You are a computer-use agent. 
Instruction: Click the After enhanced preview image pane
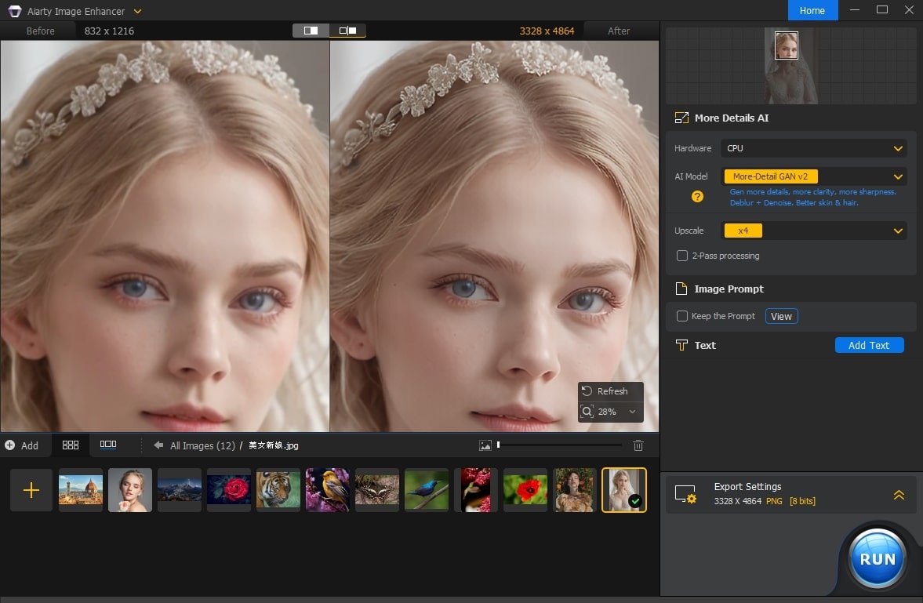pyautogui.click(x=495, y=236)
